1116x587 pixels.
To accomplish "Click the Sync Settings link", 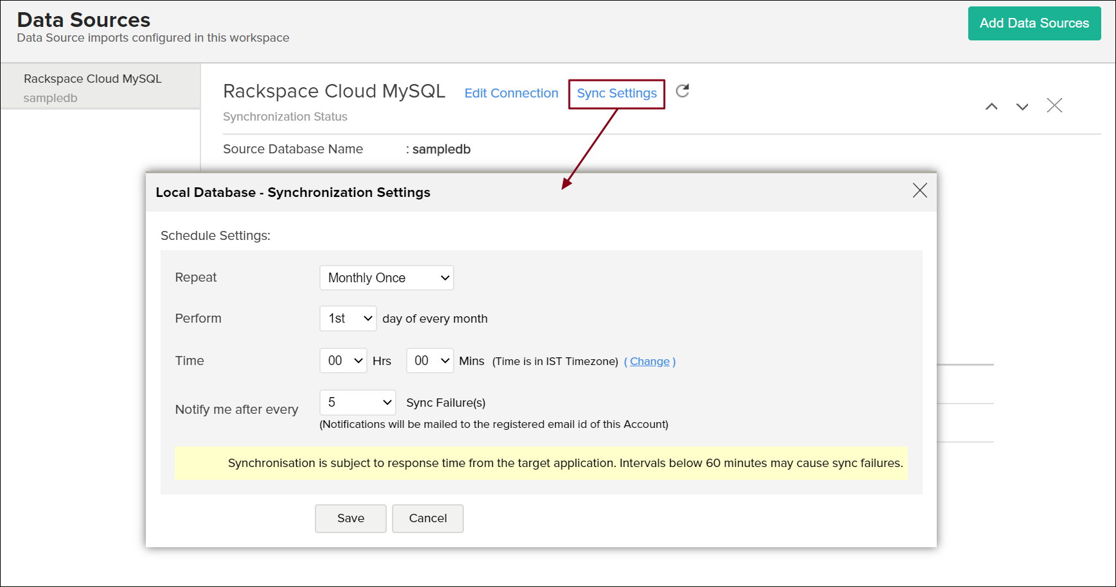I will (x=617, y=93).
